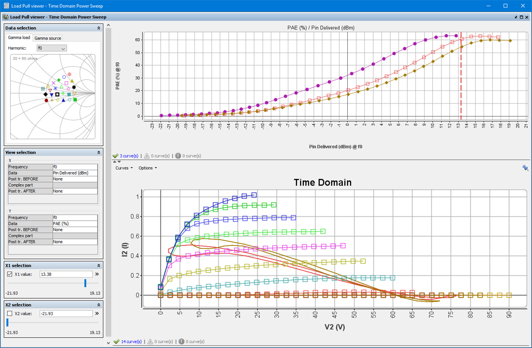
Task: Click the X Frequency value f0 cell
Action: pos(75,167)
